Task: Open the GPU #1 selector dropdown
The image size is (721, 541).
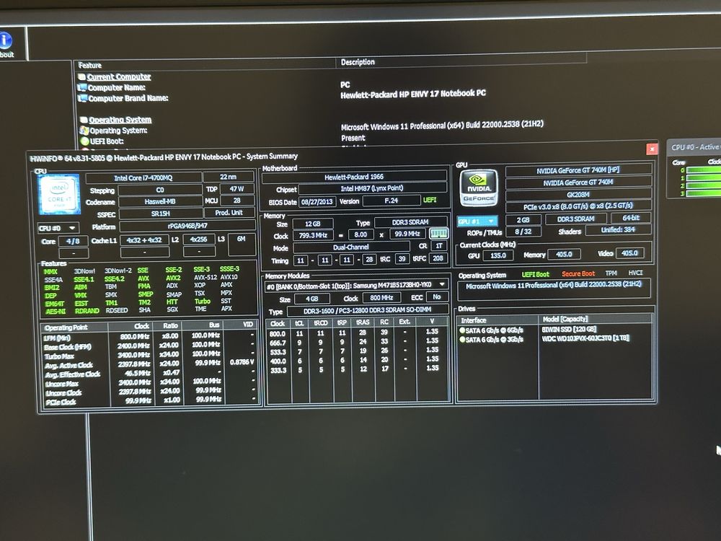Action: [477, 221]
